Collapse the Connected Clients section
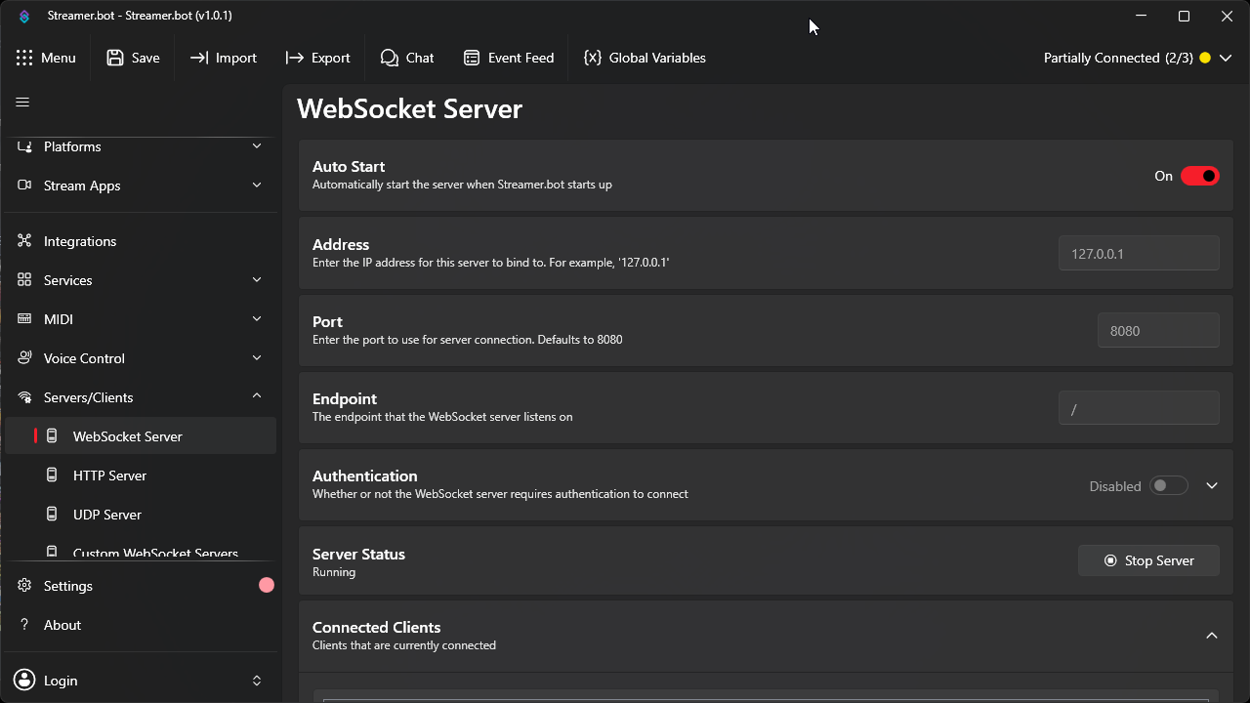The image size is (1250, 703). pos(1212,636)
